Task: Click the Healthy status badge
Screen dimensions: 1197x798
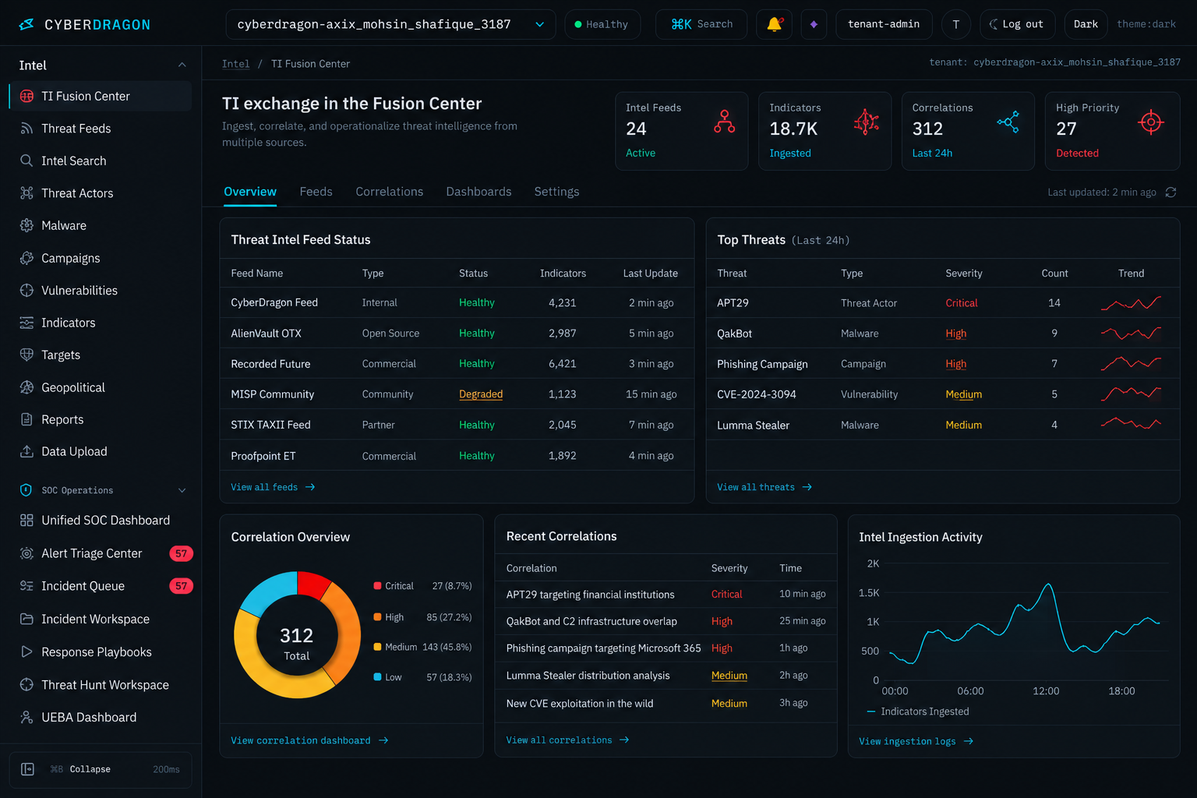Action: pyautogui.click(x=602, y=24)
